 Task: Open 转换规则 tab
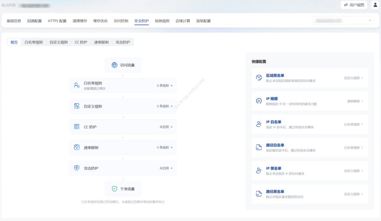coord(162,21)
